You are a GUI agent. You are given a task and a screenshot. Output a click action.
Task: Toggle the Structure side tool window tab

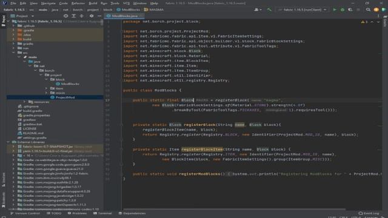click(3, 180)
